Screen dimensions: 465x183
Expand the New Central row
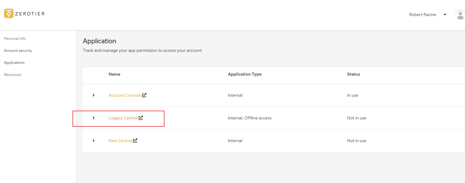point(94,141)
